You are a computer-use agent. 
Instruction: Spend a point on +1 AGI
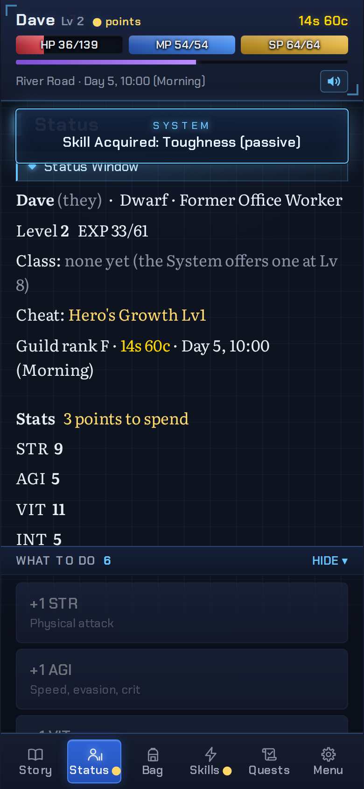click(x=182, y=679)
